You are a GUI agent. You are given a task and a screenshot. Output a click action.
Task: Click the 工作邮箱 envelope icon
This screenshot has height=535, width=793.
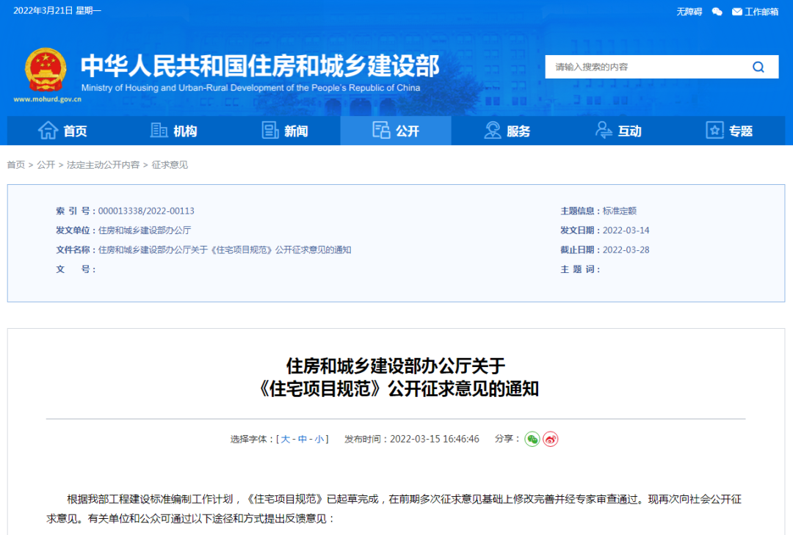pyautogui.click(x=736, y=12)
